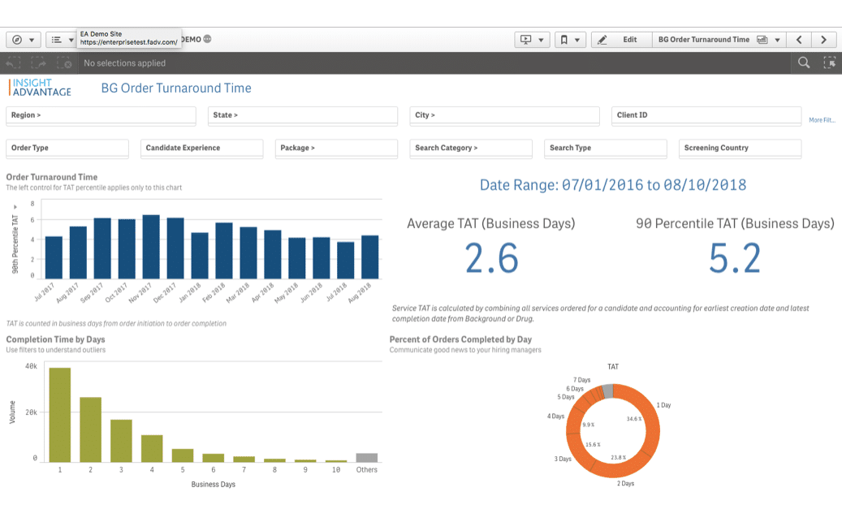
Task: Clear all selections icon
Action: click(x=65, y=63)
